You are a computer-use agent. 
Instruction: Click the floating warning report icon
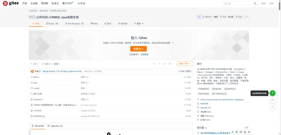point(272,107)
